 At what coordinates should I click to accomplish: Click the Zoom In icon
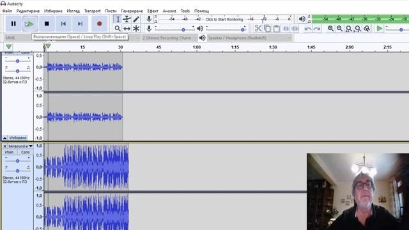330,28
